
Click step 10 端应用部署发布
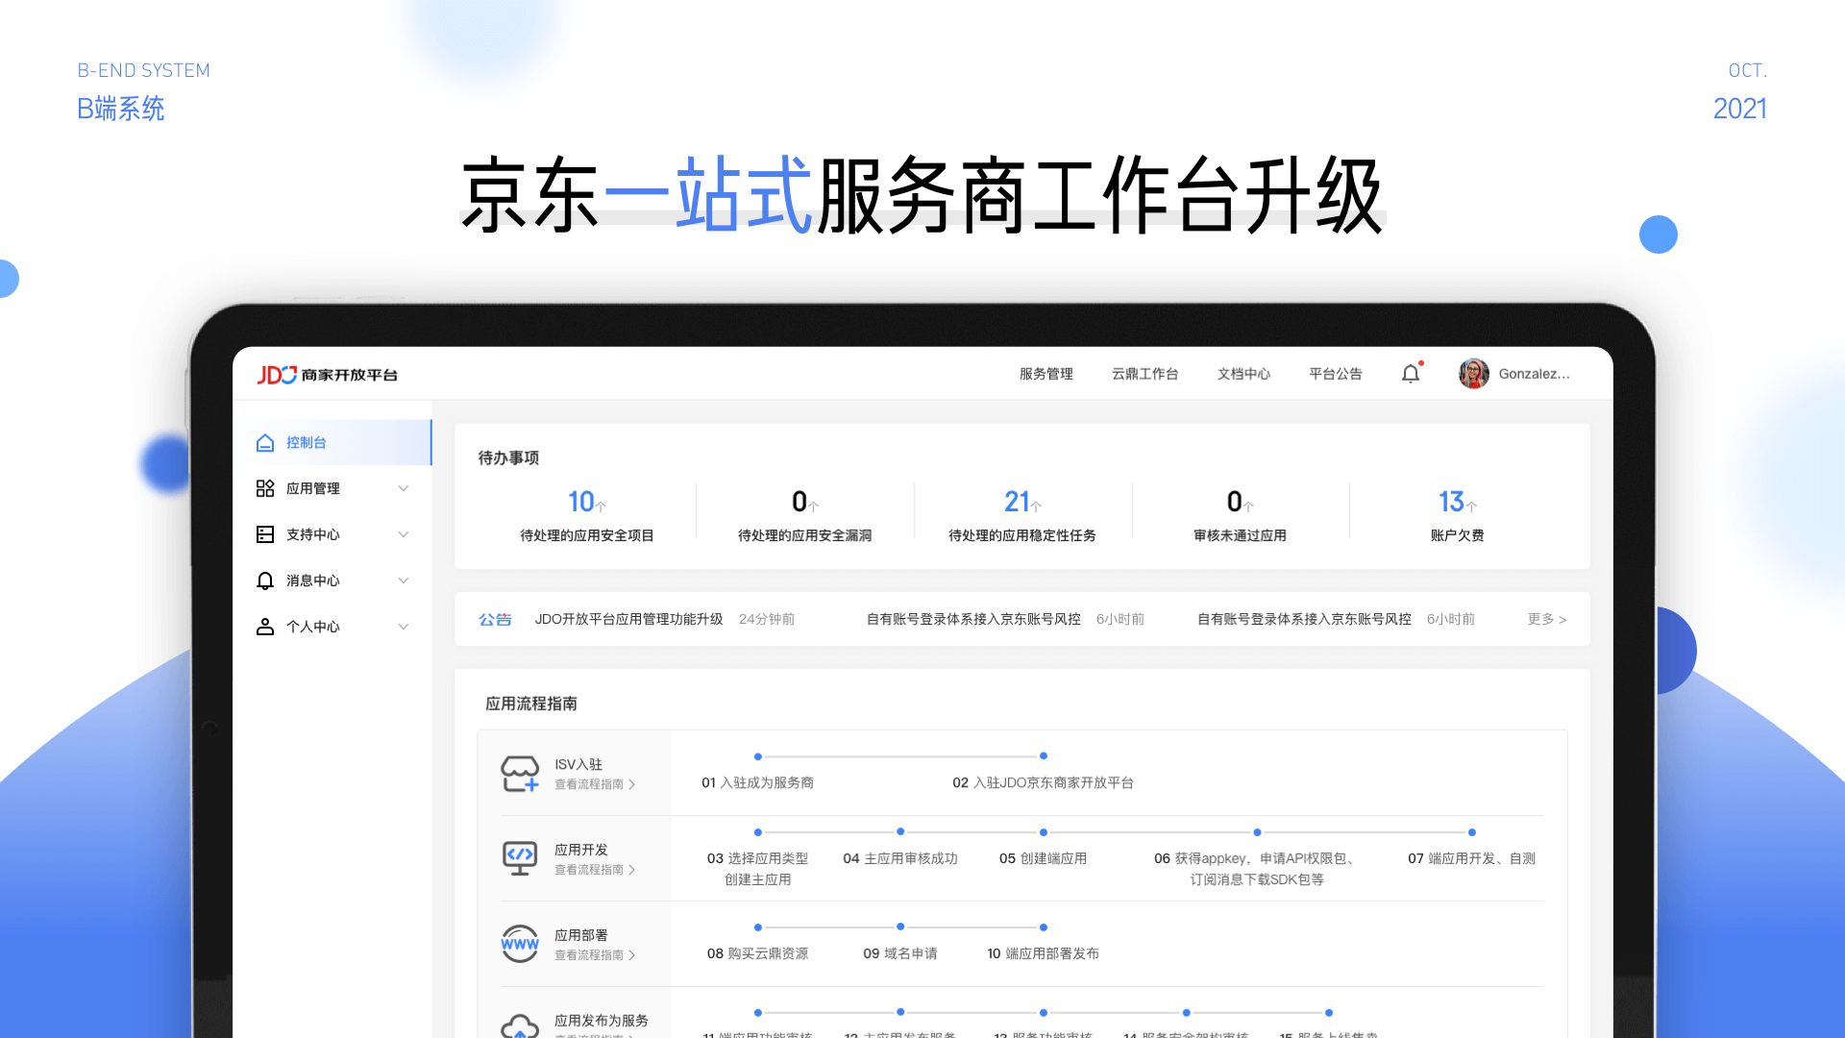1043,953
